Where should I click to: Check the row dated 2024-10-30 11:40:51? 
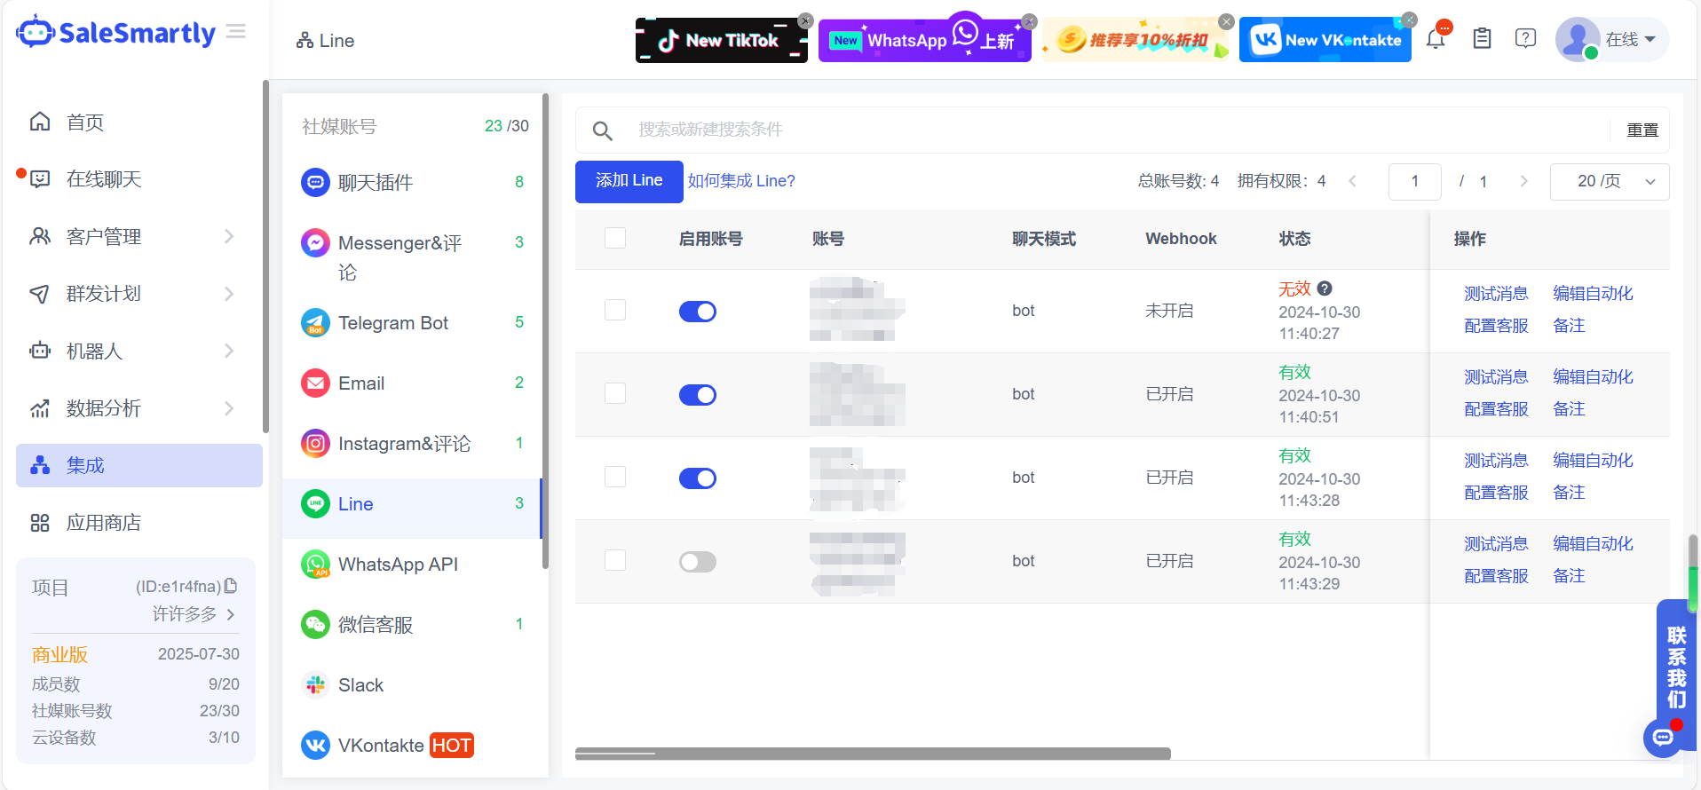coord(615,393)
